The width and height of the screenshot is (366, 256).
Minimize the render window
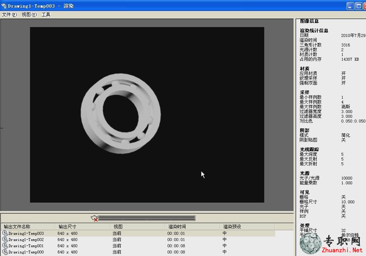pos(350,6)
